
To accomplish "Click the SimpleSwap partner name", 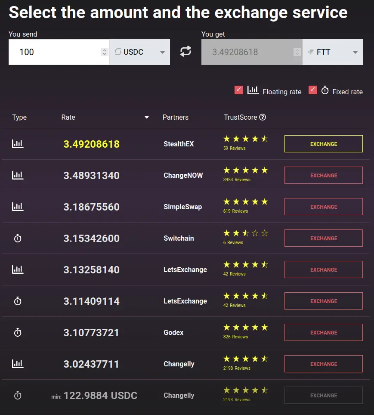I will (182, 207).
